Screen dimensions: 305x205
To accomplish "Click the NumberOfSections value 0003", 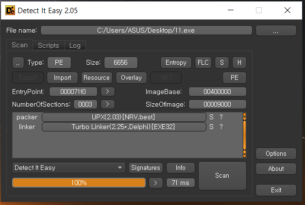I will click(x=85, y=104).
